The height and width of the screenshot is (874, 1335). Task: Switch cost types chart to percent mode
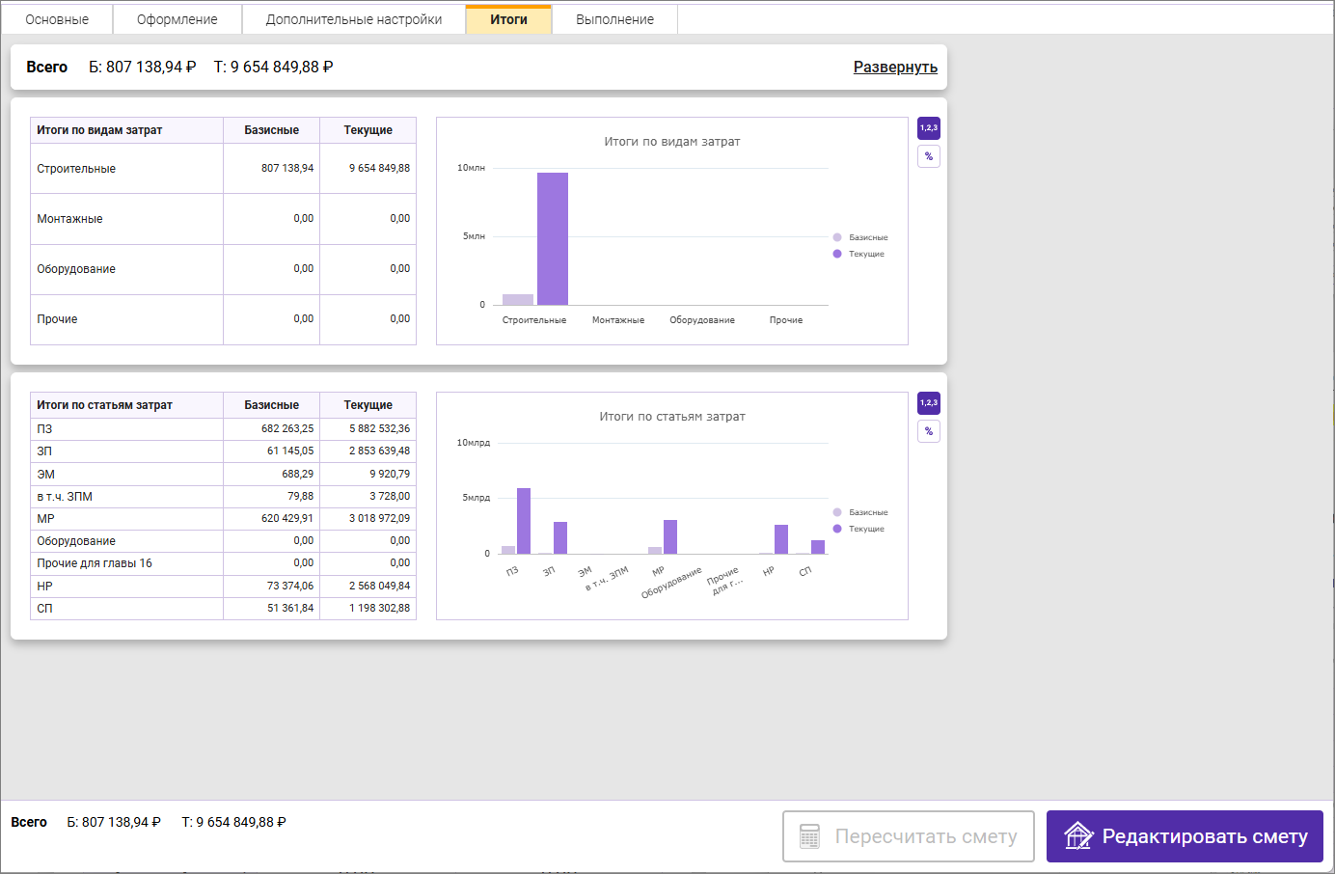(928, 156)
